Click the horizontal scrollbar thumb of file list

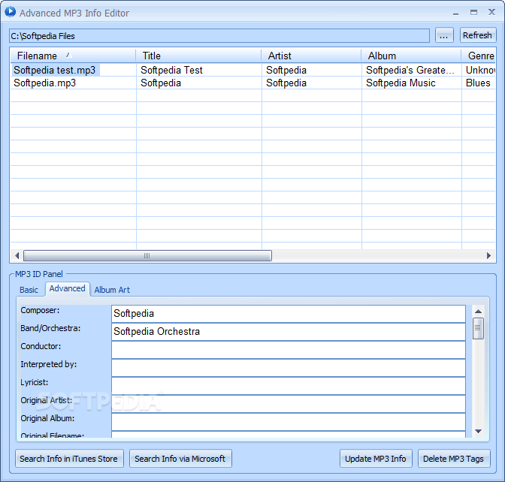(x=147, y=256)
